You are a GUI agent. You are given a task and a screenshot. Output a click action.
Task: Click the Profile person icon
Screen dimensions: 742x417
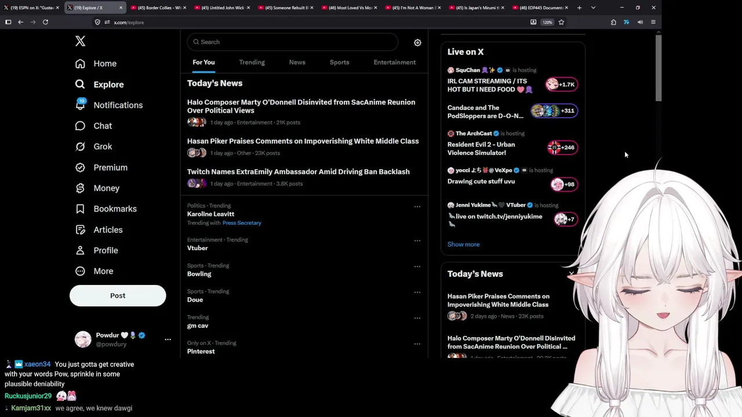coord(80,250)
